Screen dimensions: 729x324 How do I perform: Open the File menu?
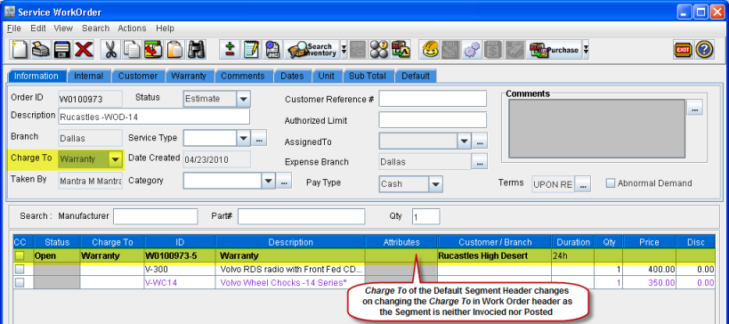14,28
